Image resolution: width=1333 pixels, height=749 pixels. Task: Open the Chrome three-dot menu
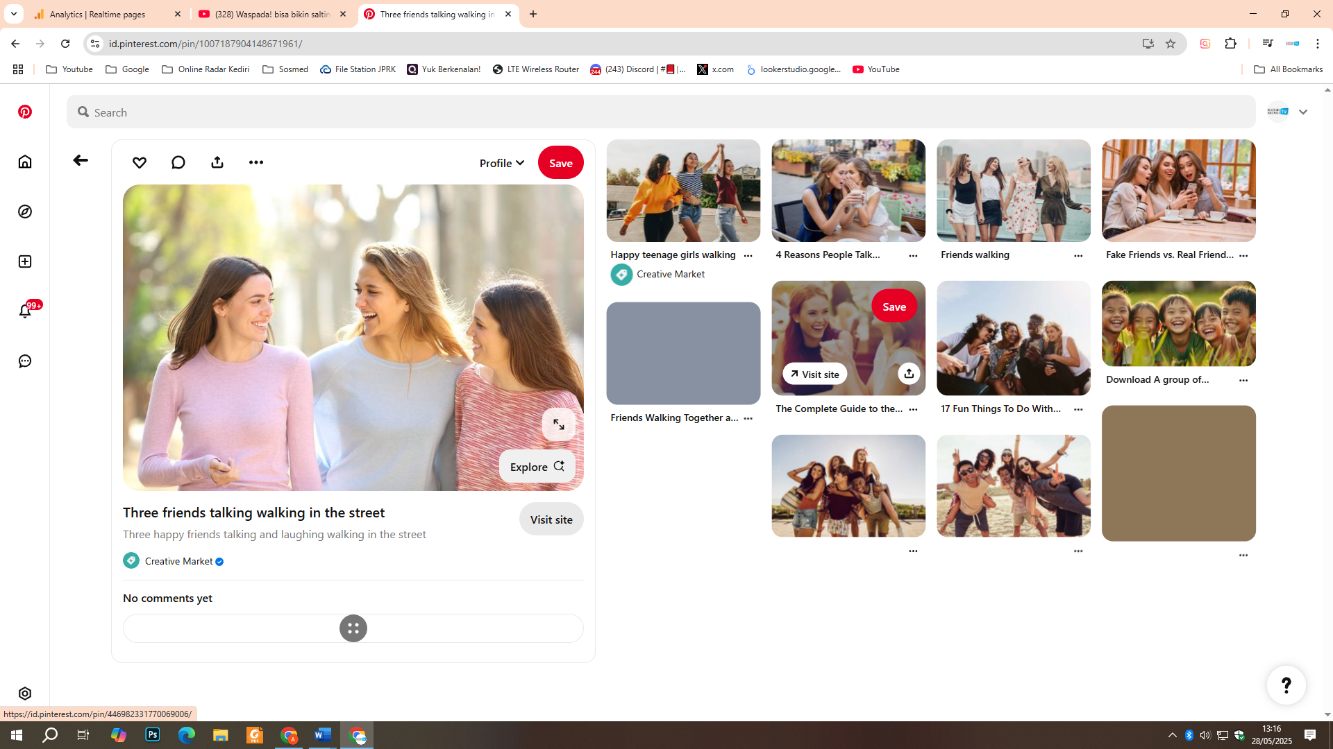pos(1318,44)
